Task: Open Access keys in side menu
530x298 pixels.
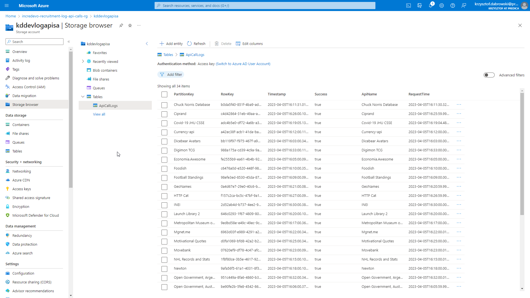Action: (x=22, y=189)
